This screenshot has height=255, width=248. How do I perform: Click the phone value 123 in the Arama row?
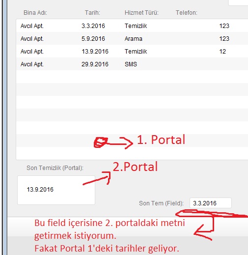tap(224, 39)
